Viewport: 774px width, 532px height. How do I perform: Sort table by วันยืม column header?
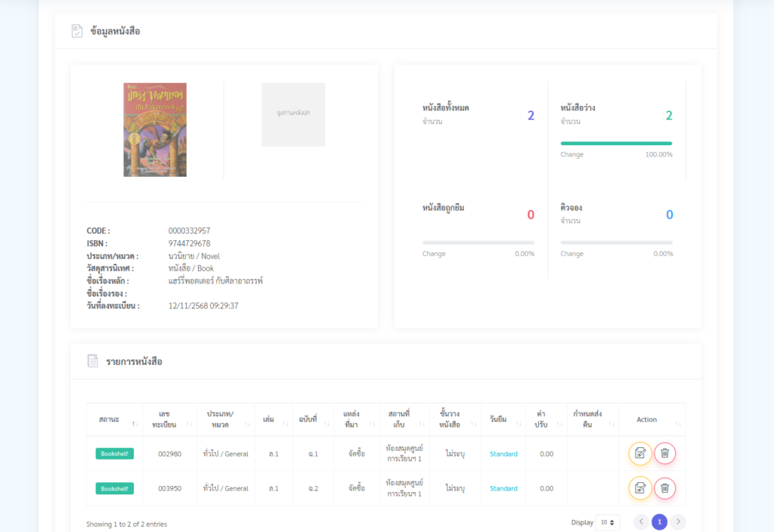pos(503,419)
